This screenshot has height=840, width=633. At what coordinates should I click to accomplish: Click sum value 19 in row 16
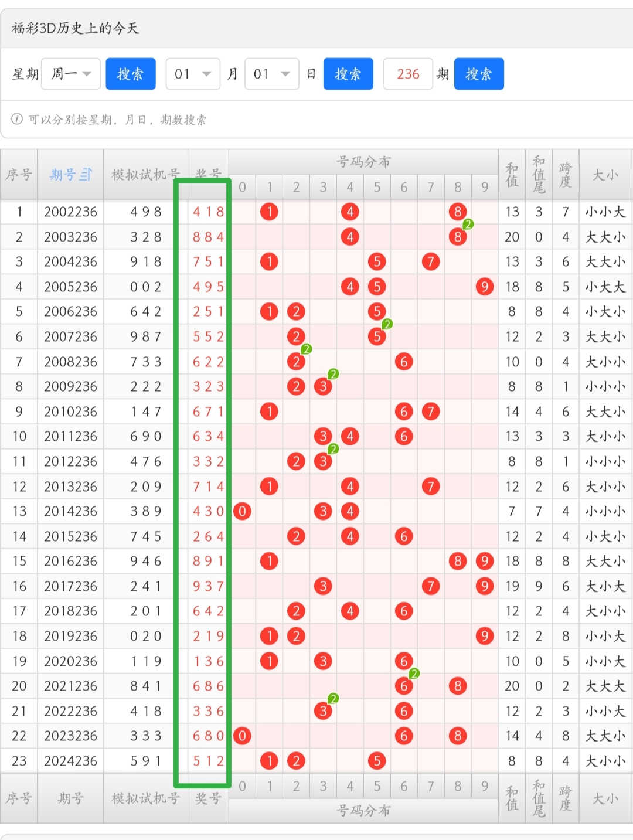(512, 586)
